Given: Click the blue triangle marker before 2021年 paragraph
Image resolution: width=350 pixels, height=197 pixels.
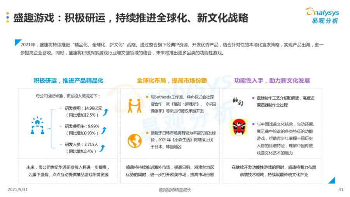Looking at the screenshot, I should coord(17,42).
